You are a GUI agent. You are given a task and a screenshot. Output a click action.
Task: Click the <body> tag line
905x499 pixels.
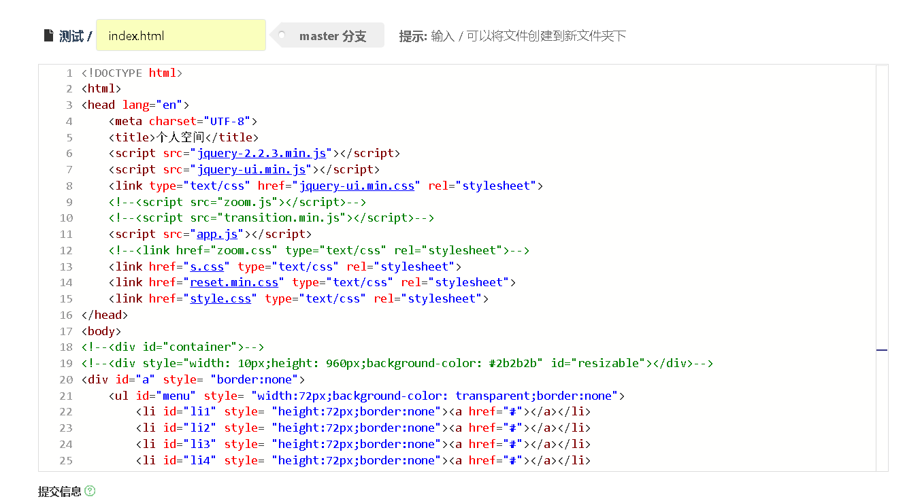coord(101,331)
